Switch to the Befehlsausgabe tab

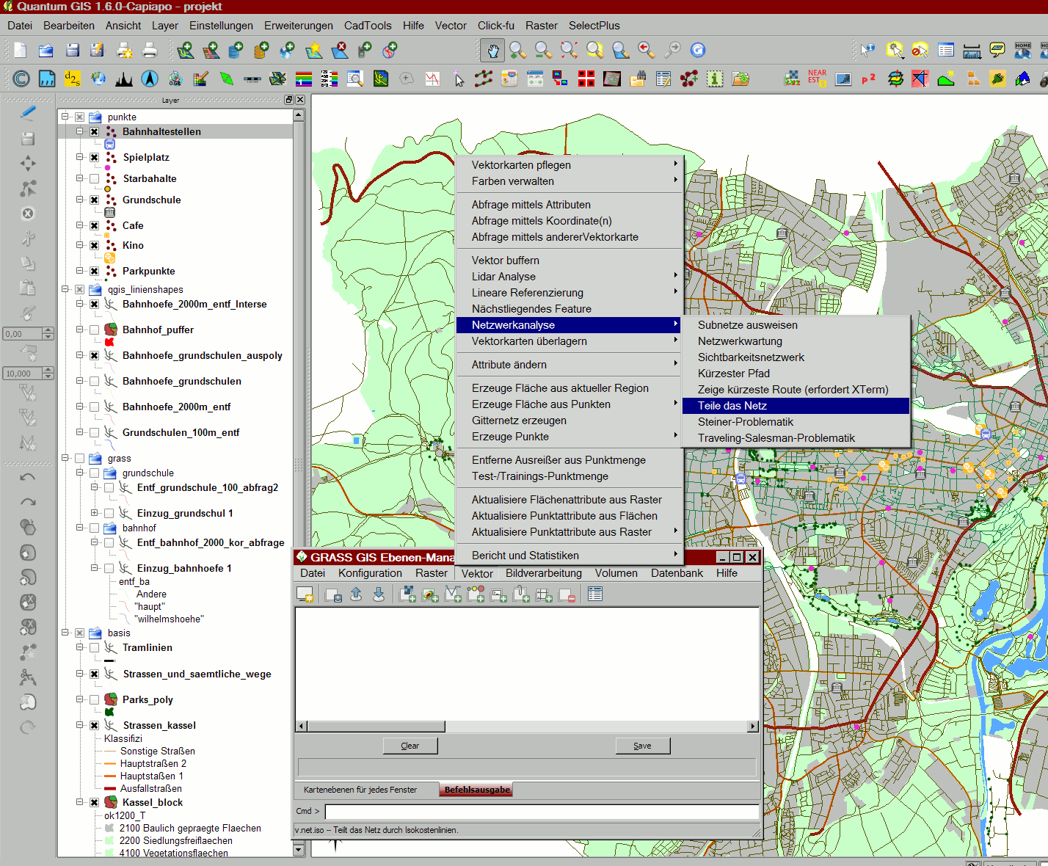click(x=477, y=790)
